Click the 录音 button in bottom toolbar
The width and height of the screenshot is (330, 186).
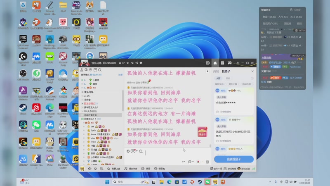146,169
